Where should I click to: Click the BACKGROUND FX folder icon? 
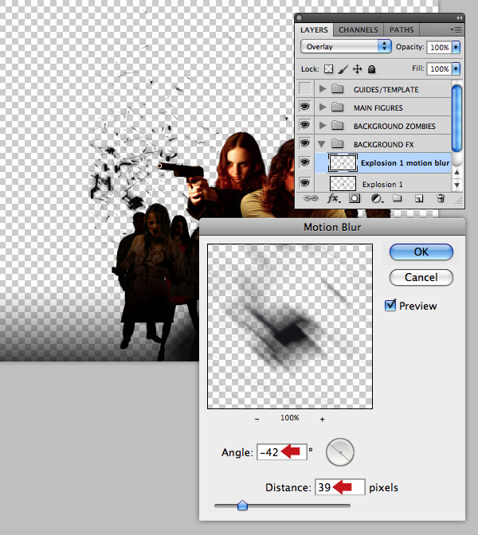tap(337, 143)
